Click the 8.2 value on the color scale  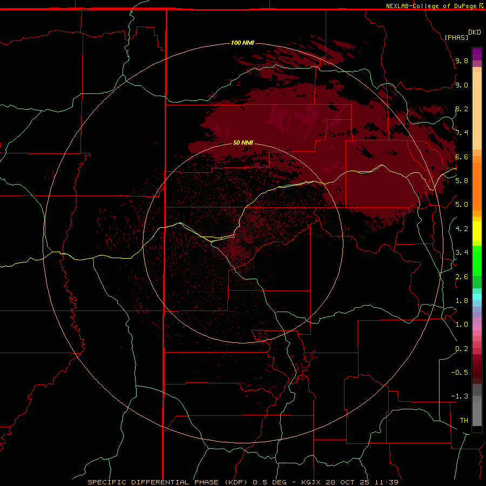[462, 109]
